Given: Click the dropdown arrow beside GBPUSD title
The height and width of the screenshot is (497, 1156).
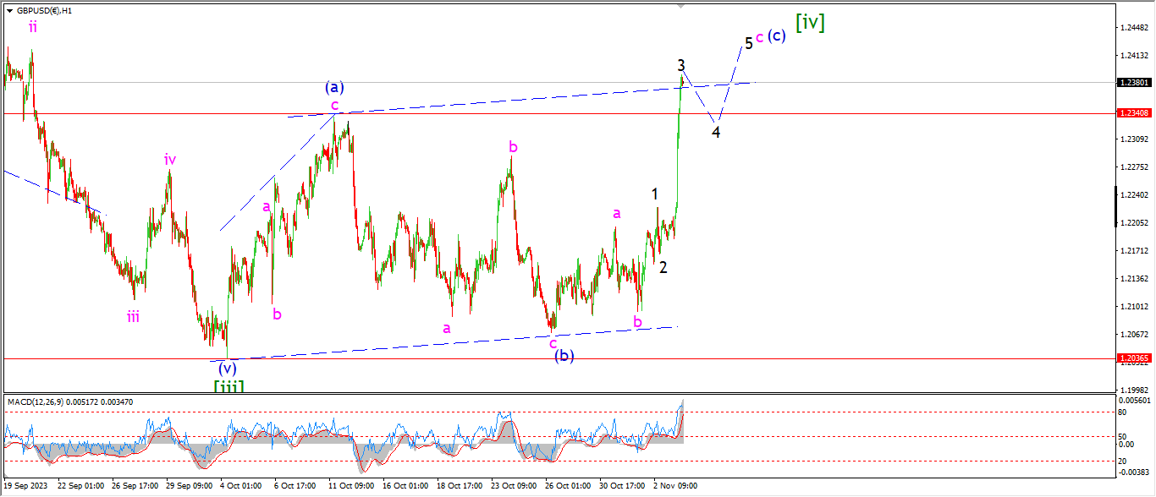Looking at the screenshot, I should (9, 11).
